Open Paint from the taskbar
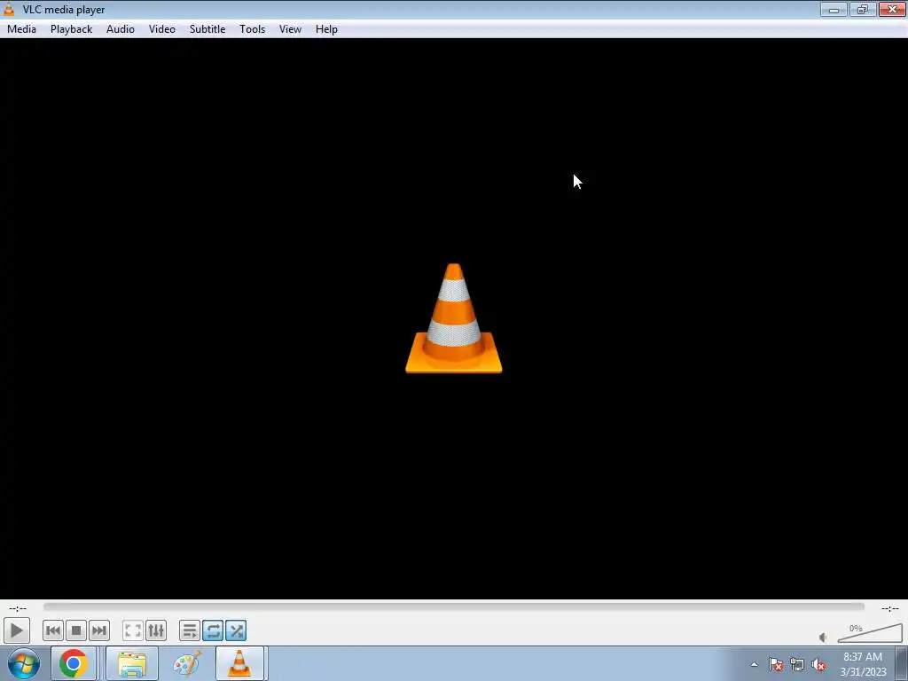 (x=187, y=663)
